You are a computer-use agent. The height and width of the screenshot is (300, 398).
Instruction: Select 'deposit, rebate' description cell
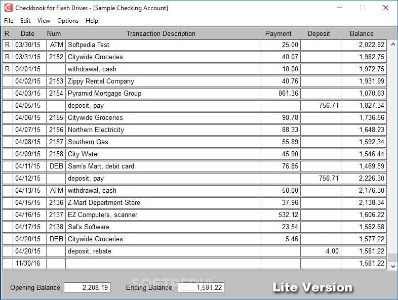point(163,251)
